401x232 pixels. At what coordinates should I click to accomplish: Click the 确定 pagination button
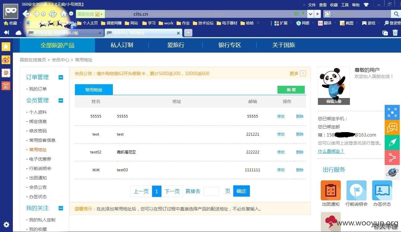(x=241, y=191)
